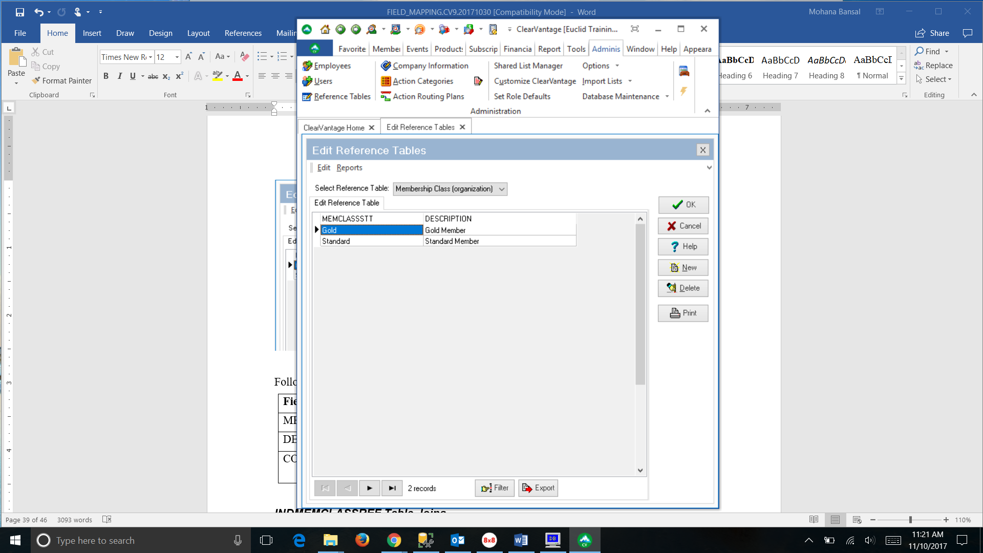Apply the text highlight color in Word
The height and width of the screenshot is (553, 983).
217,76
